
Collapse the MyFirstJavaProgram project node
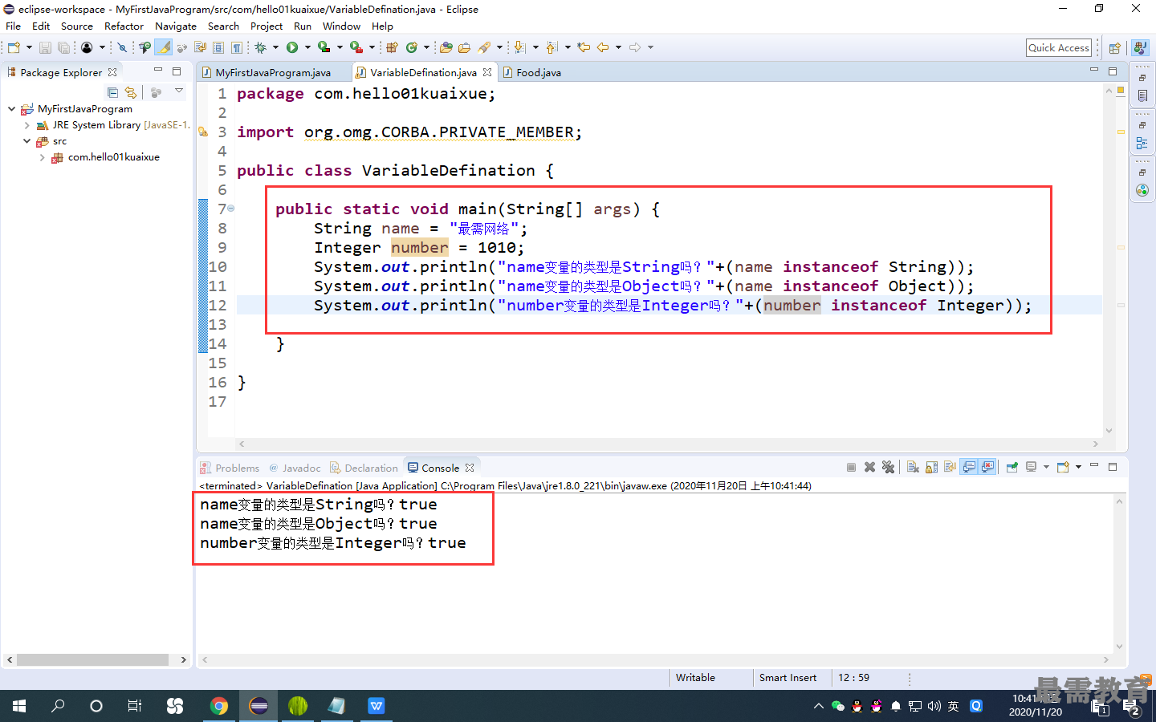tap(11, 108)
